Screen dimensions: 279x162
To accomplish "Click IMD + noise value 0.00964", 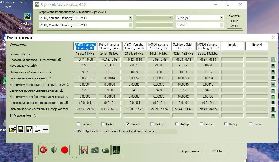I will click(85, 84).
